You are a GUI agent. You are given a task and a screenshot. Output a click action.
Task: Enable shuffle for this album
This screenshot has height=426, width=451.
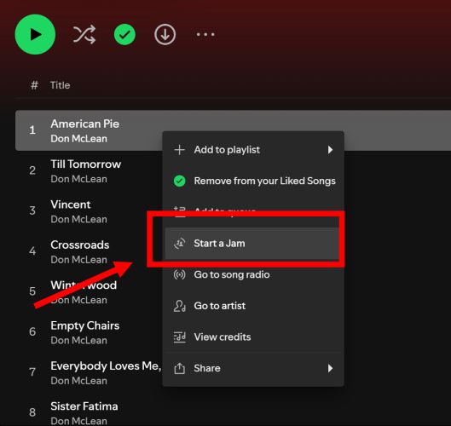click(84, 34)
